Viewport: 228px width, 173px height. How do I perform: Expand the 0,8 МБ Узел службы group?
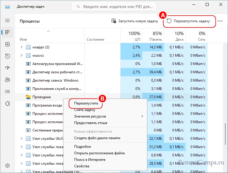click(x=21, y=155)
